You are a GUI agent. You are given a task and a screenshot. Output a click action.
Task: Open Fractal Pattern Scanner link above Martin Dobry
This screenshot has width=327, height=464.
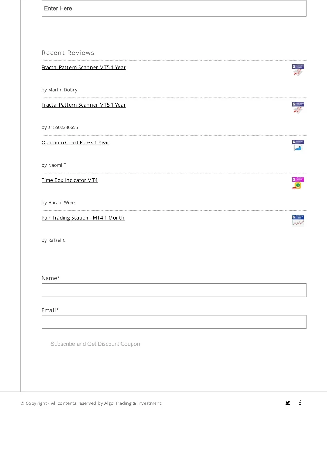(84, 67)
